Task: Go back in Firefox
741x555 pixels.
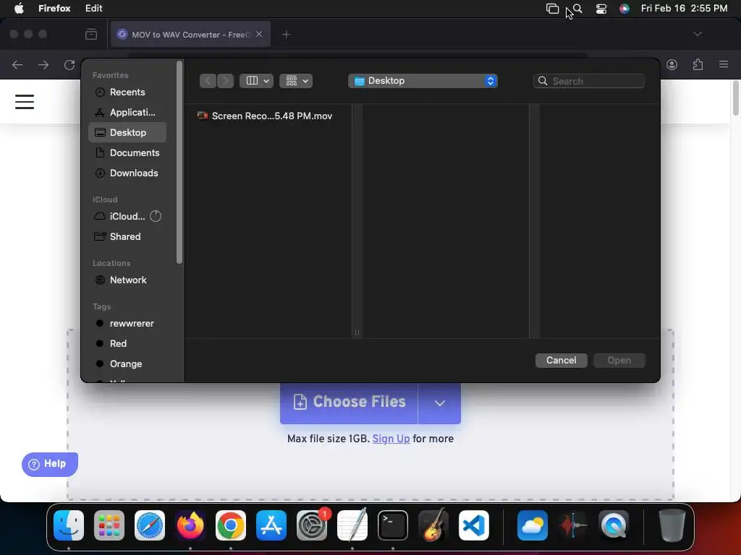Action: 17,64
